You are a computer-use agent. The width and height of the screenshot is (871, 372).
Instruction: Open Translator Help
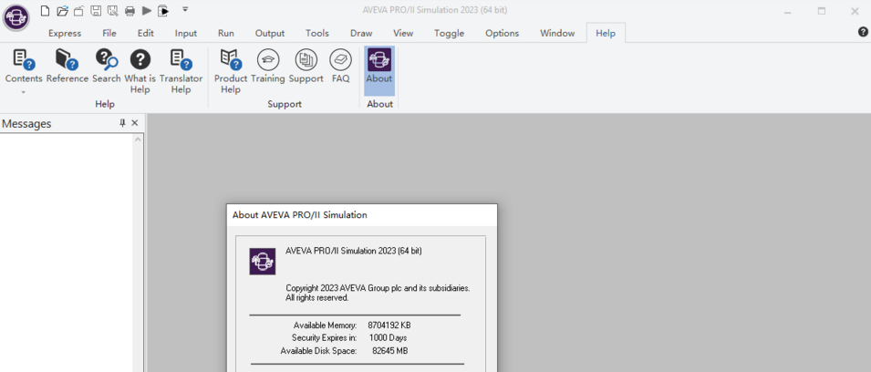181,71
